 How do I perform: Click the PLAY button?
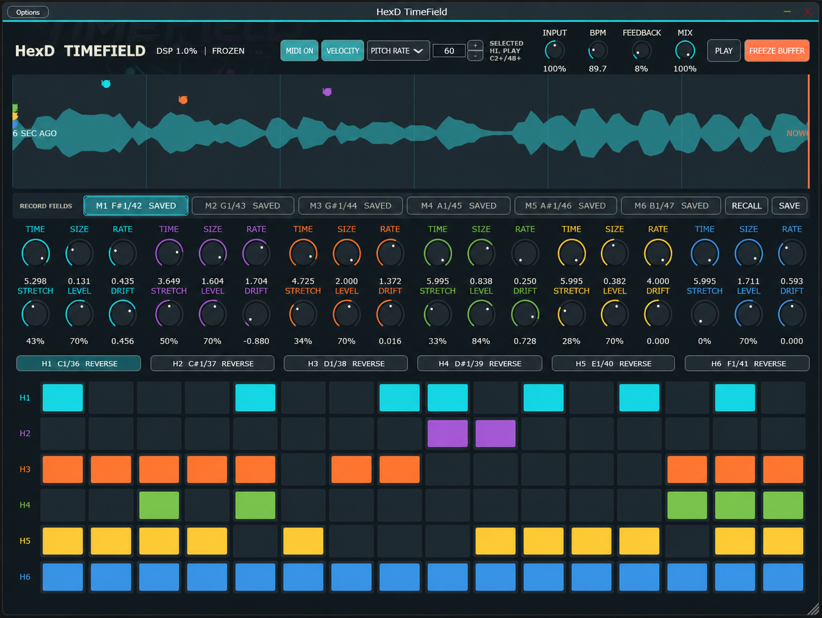(x=724, y=51)
